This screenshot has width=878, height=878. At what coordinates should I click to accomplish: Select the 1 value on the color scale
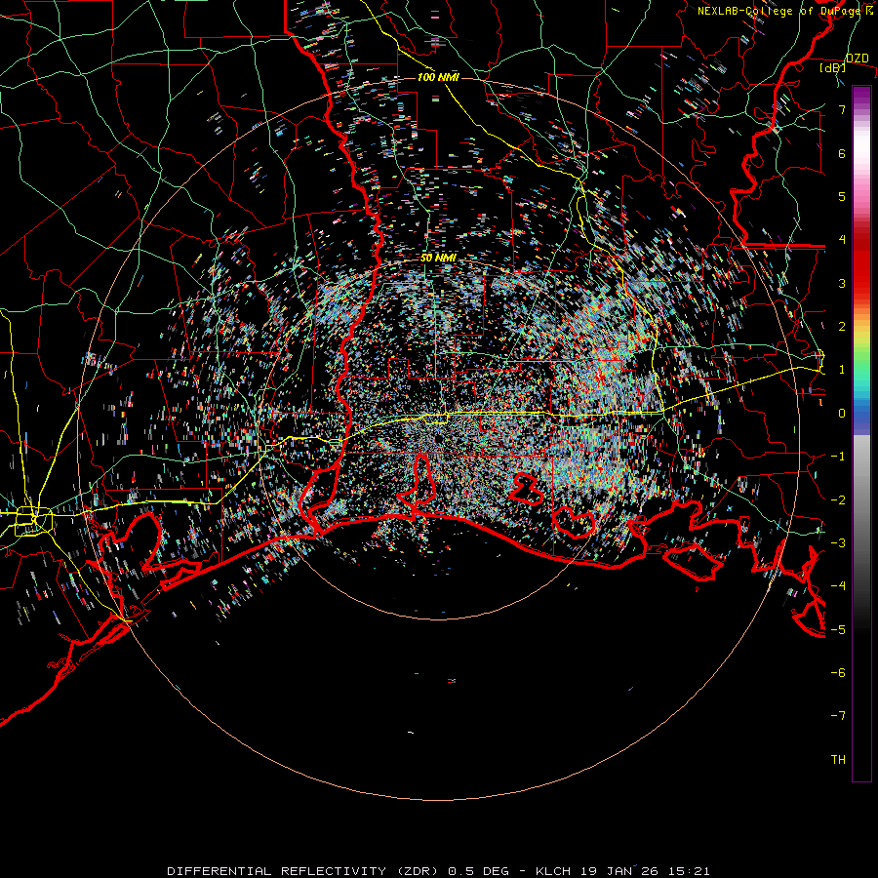pyautogui.click(x=842, y=370)
